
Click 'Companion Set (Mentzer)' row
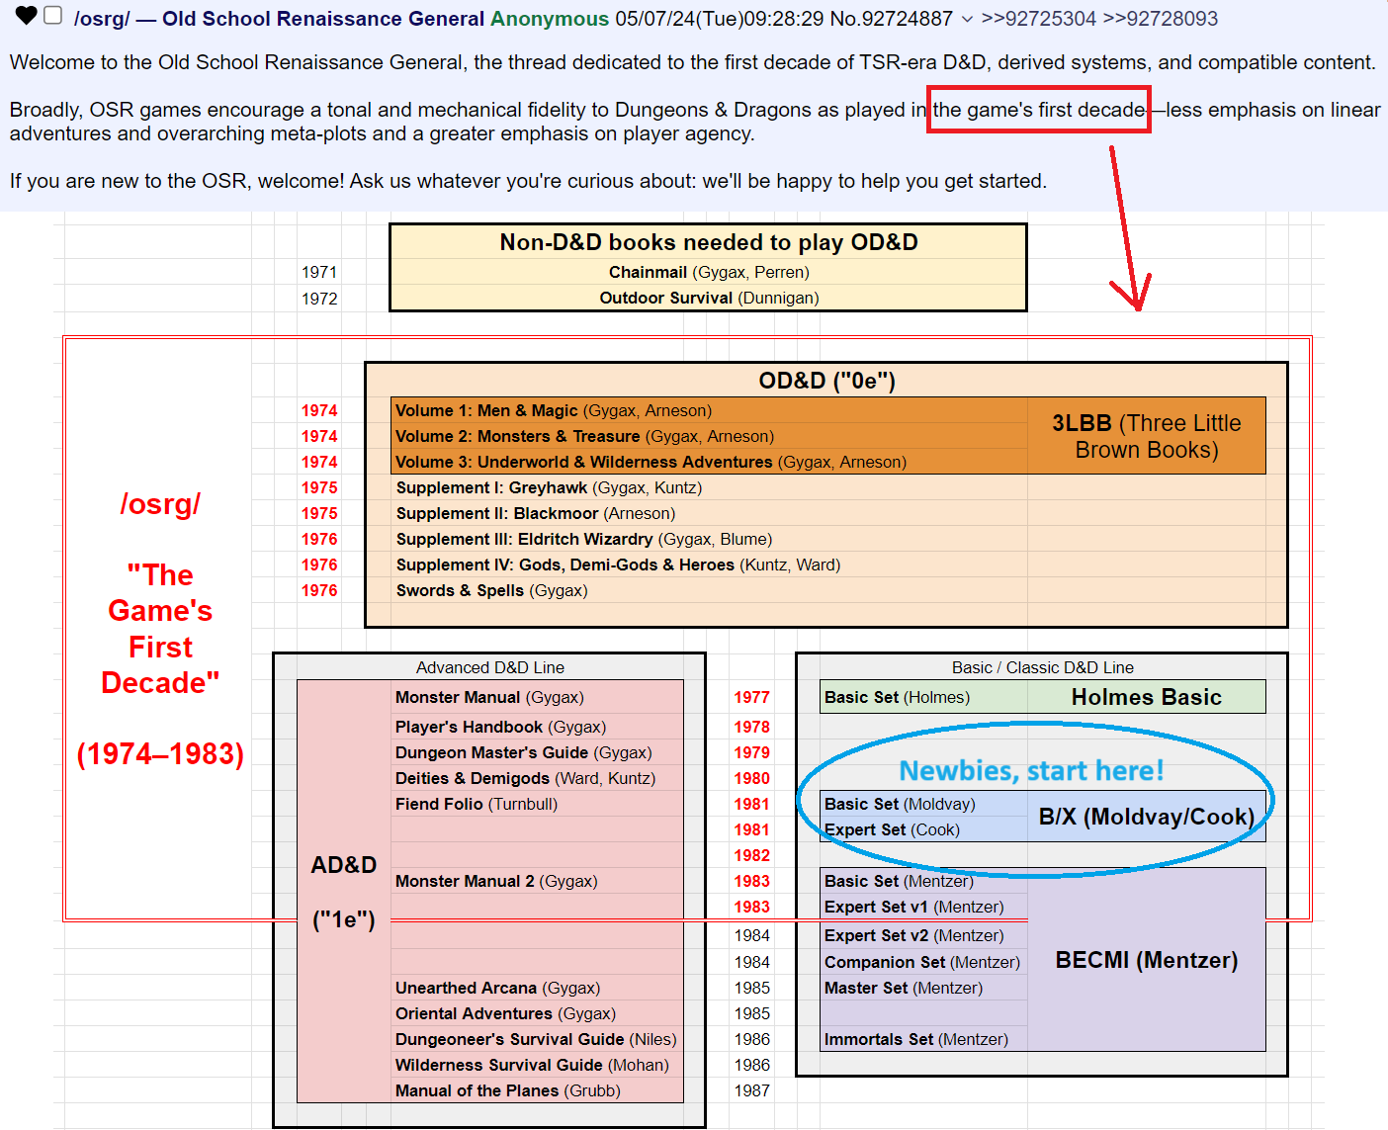click(x=924, y=962)
